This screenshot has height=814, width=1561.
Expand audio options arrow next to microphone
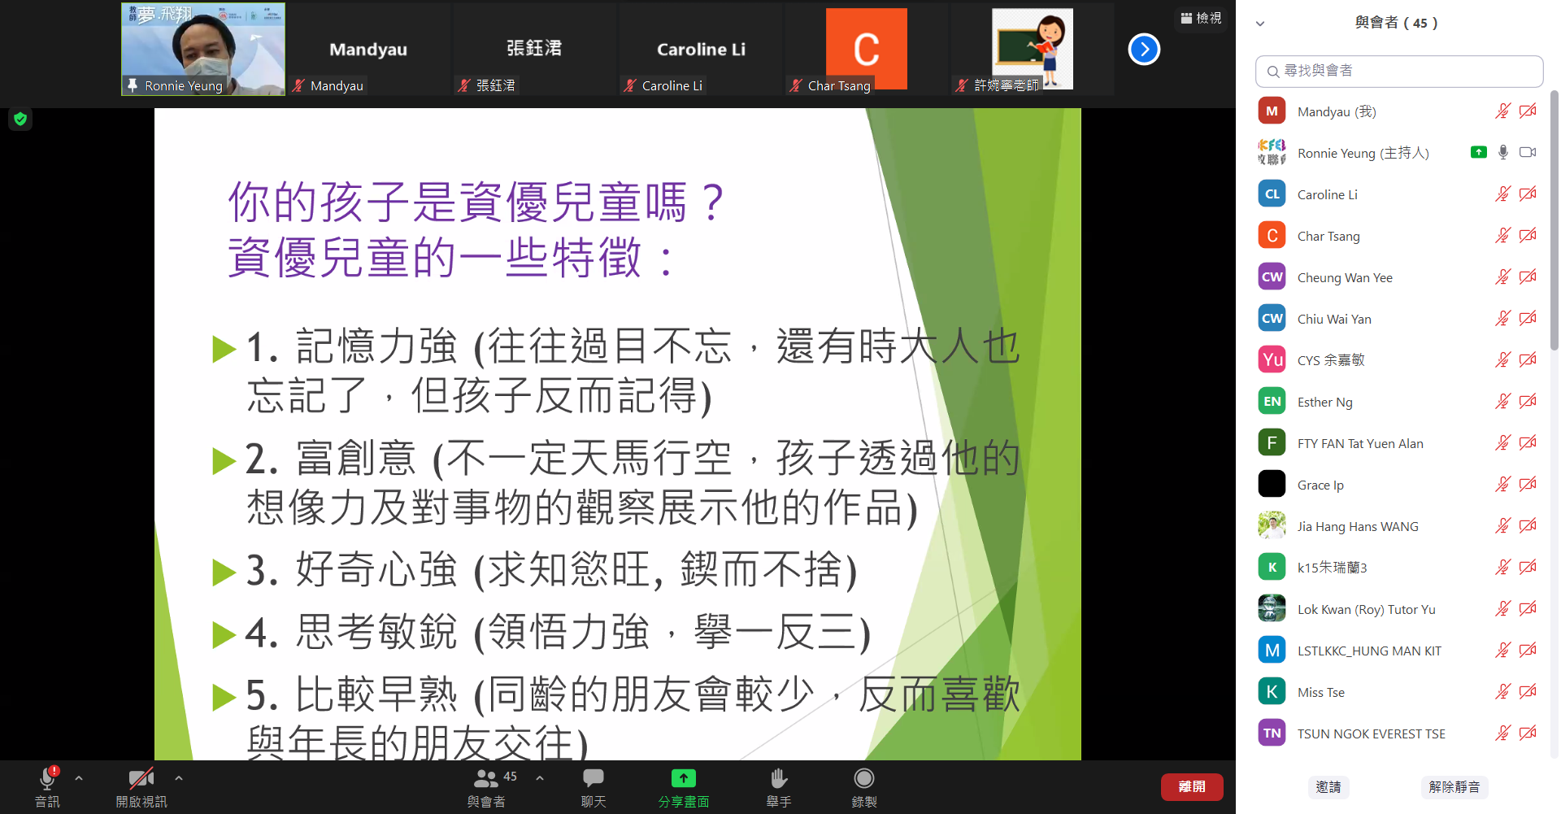point(79,778)
